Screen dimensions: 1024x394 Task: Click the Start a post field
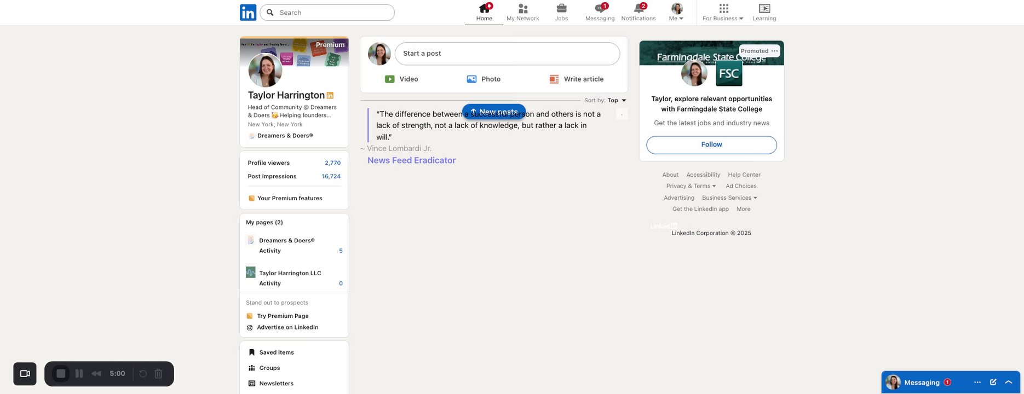pyautogui.click(x=507, y=54)
